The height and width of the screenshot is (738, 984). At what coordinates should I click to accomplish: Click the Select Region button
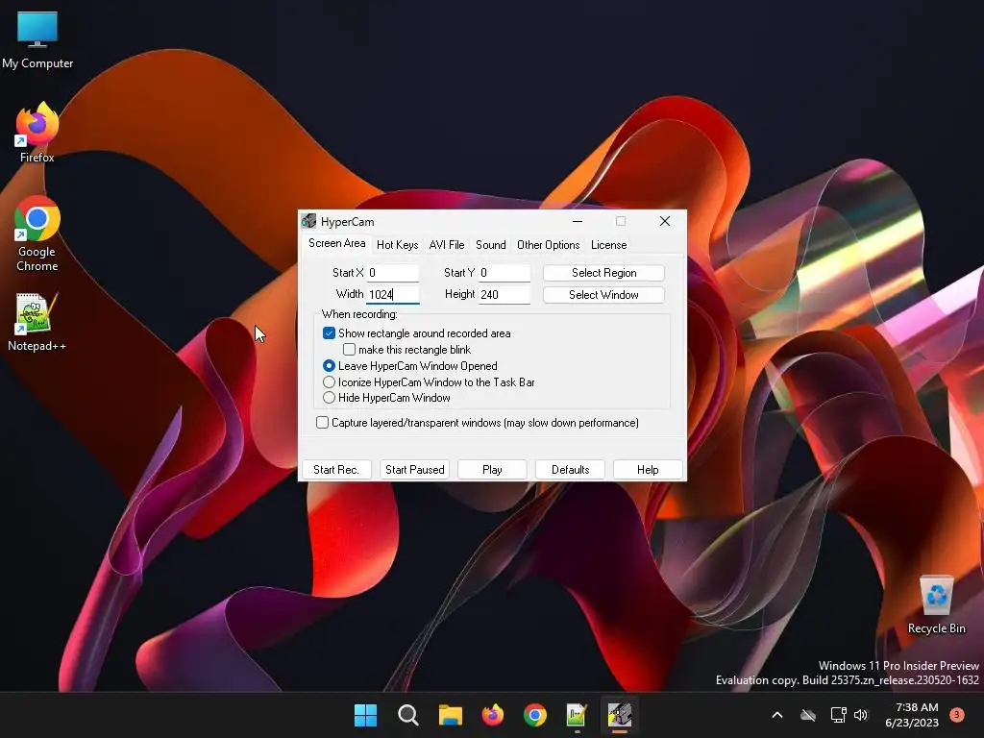pos(603,273)
